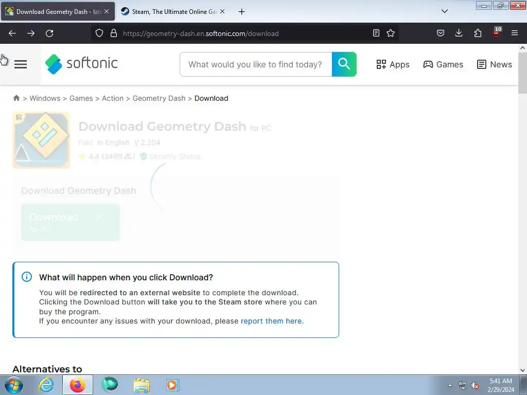
Task: Switch to Steam tab
Action: [173, 11]
